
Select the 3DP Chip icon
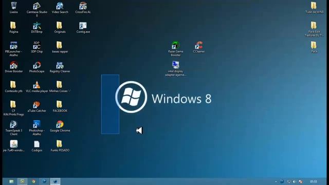(x=36, y=46)
